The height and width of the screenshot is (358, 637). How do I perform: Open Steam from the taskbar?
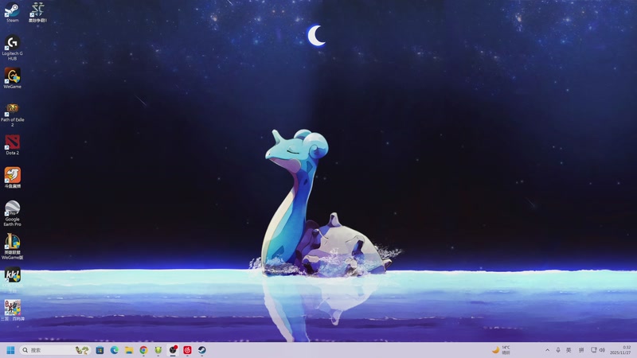202,350
